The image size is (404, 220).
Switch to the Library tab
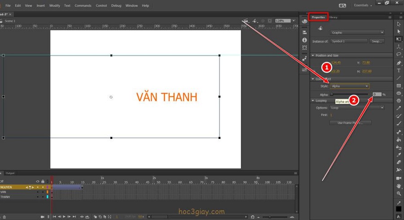click(333, 17)
